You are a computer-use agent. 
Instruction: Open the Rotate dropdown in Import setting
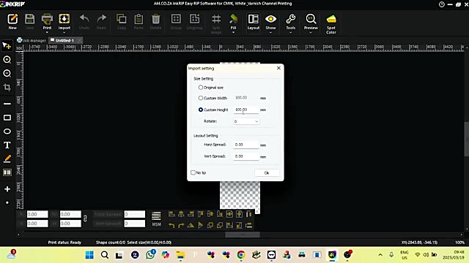click(x=246, y=121)
